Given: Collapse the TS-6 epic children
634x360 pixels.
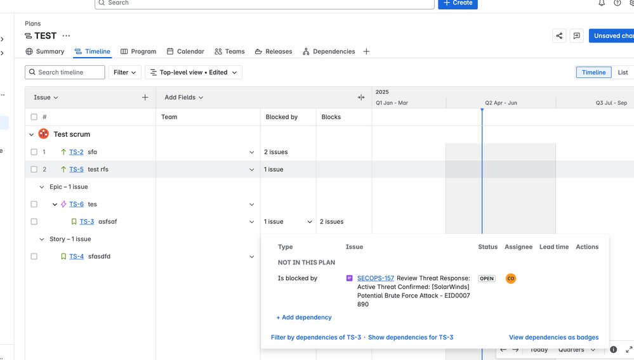Looking at the screenshot, I should 55,204.
